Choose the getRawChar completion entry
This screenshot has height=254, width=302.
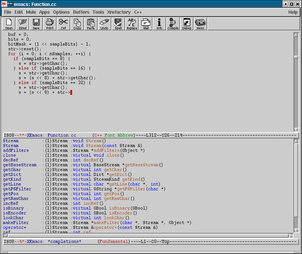point(16,199)
